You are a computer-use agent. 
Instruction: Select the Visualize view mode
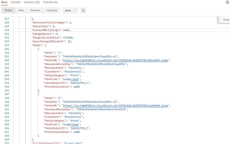click(52, 10)
